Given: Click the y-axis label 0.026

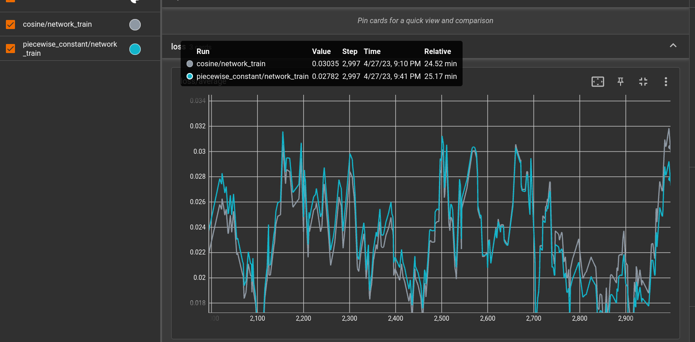Looking at the screenshot, I should click(x=197, y=202).
